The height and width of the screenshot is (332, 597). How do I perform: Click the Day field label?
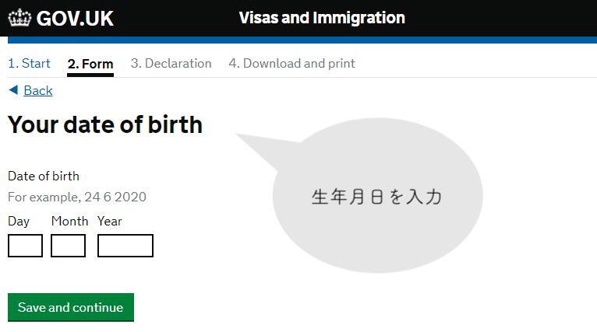19,222
